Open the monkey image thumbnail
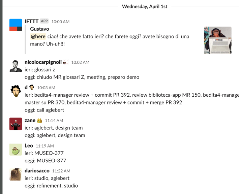The image size is (239, 194). tap(217, 40)
